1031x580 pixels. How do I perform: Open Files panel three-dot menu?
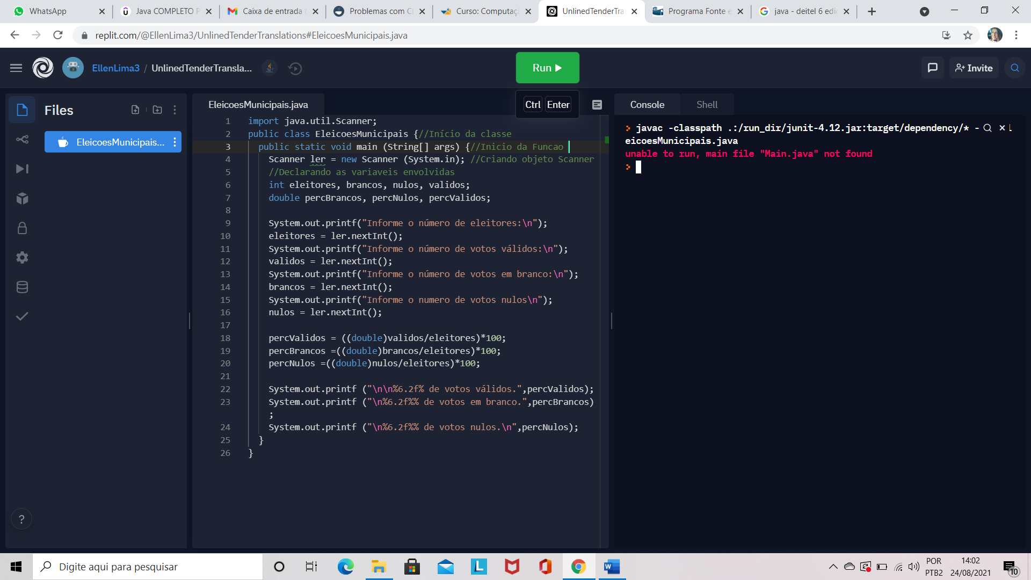tap(175, 110)
